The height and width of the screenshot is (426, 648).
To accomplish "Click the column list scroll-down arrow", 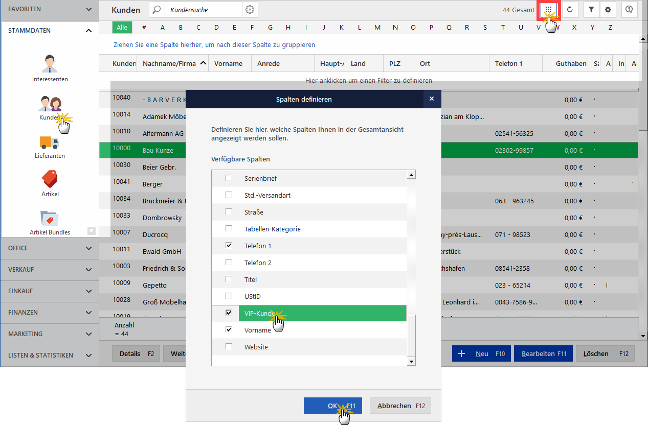I will (411, 362).
